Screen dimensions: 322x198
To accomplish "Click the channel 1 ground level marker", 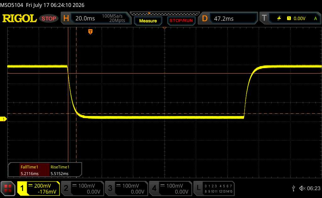I will [x=3, y=119].
